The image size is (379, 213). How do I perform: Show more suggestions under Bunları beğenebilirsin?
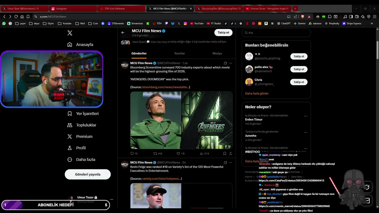point(257,93)
